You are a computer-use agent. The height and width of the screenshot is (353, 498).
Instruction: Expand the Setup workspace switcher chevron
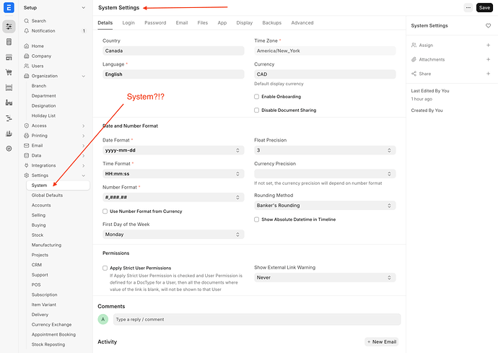pos(84,8)
